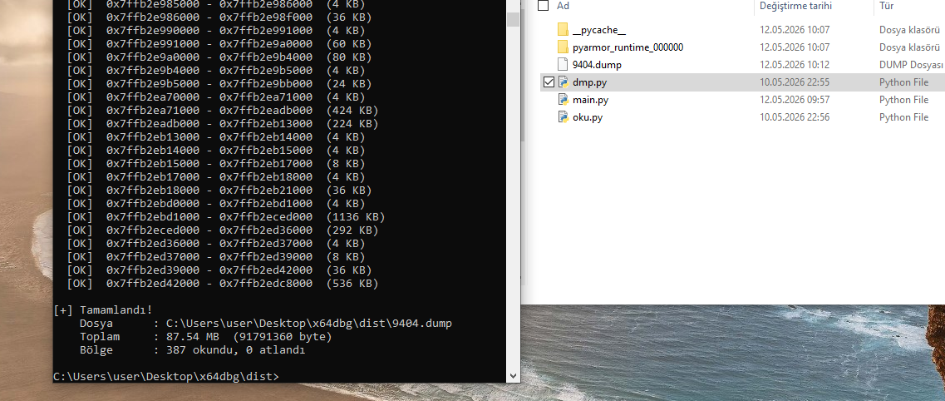Image resolution: width=945 pixels, height=401 pixels.
Task: Toggle the select-all checkbox beside Ad
Action: click(x=543, y=6)
